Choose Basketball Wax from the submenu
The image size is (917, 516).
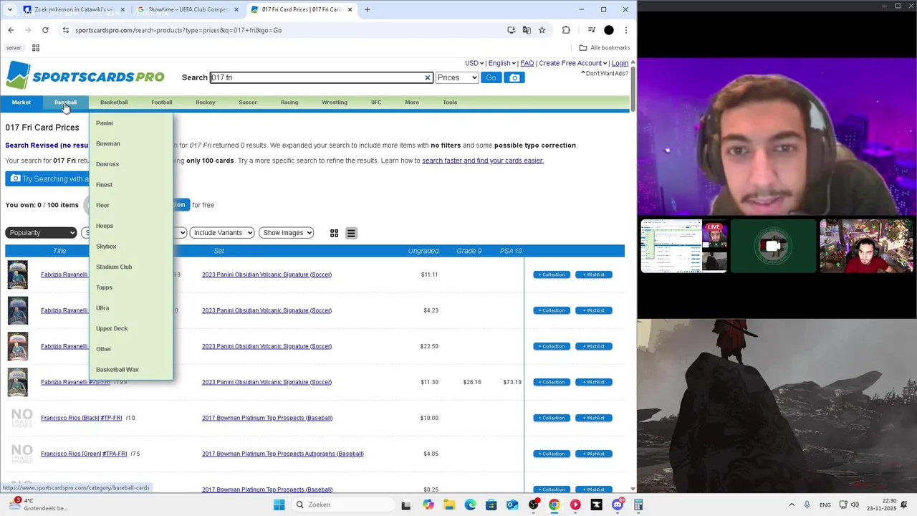point(117,370)
